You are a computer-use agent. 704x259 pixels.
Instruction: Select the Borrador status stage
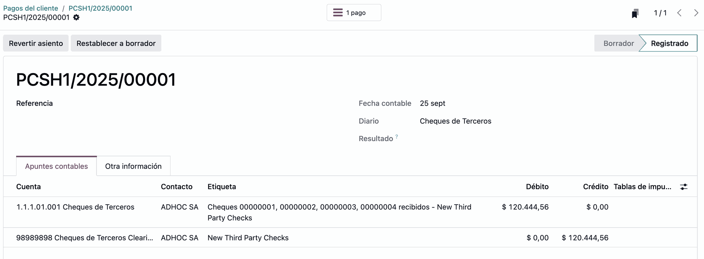click(618, 43)
